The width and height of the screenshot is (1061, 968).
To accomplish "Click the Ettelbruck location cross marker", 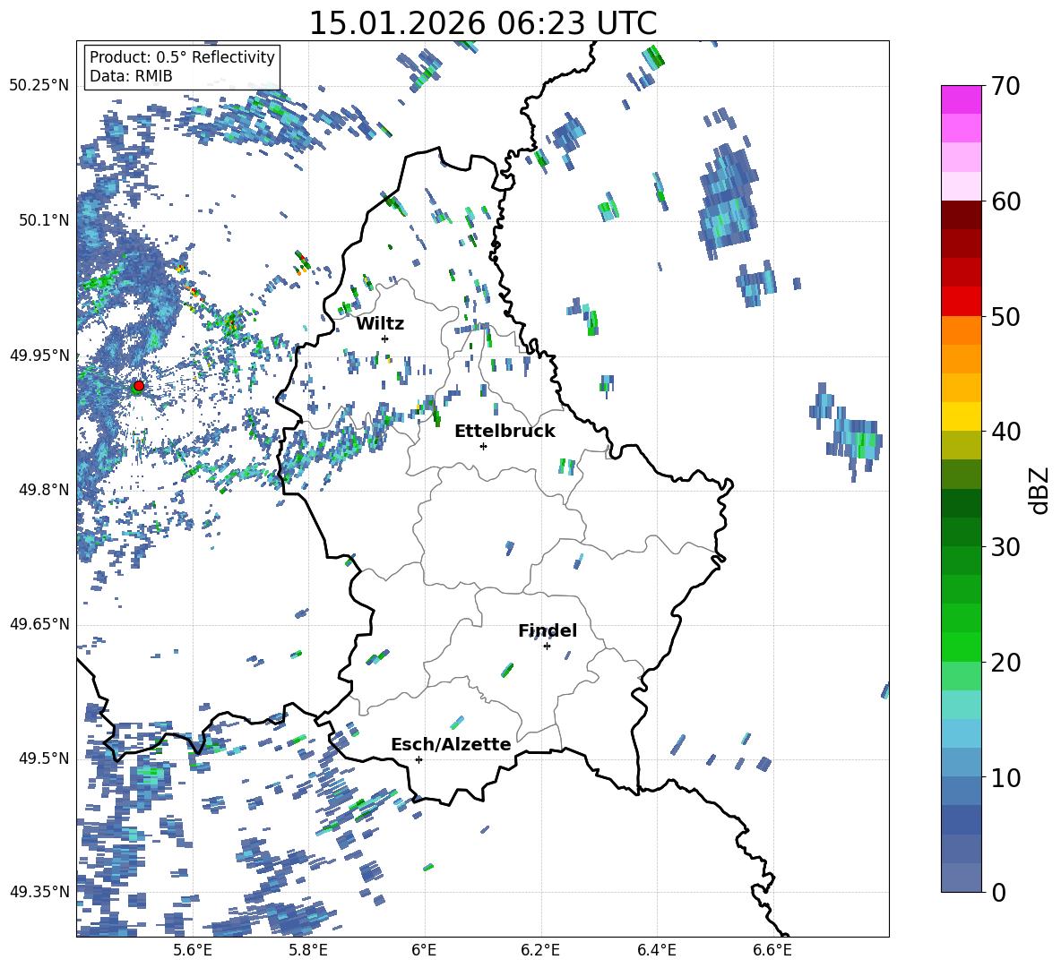I will tap(483, 446).
